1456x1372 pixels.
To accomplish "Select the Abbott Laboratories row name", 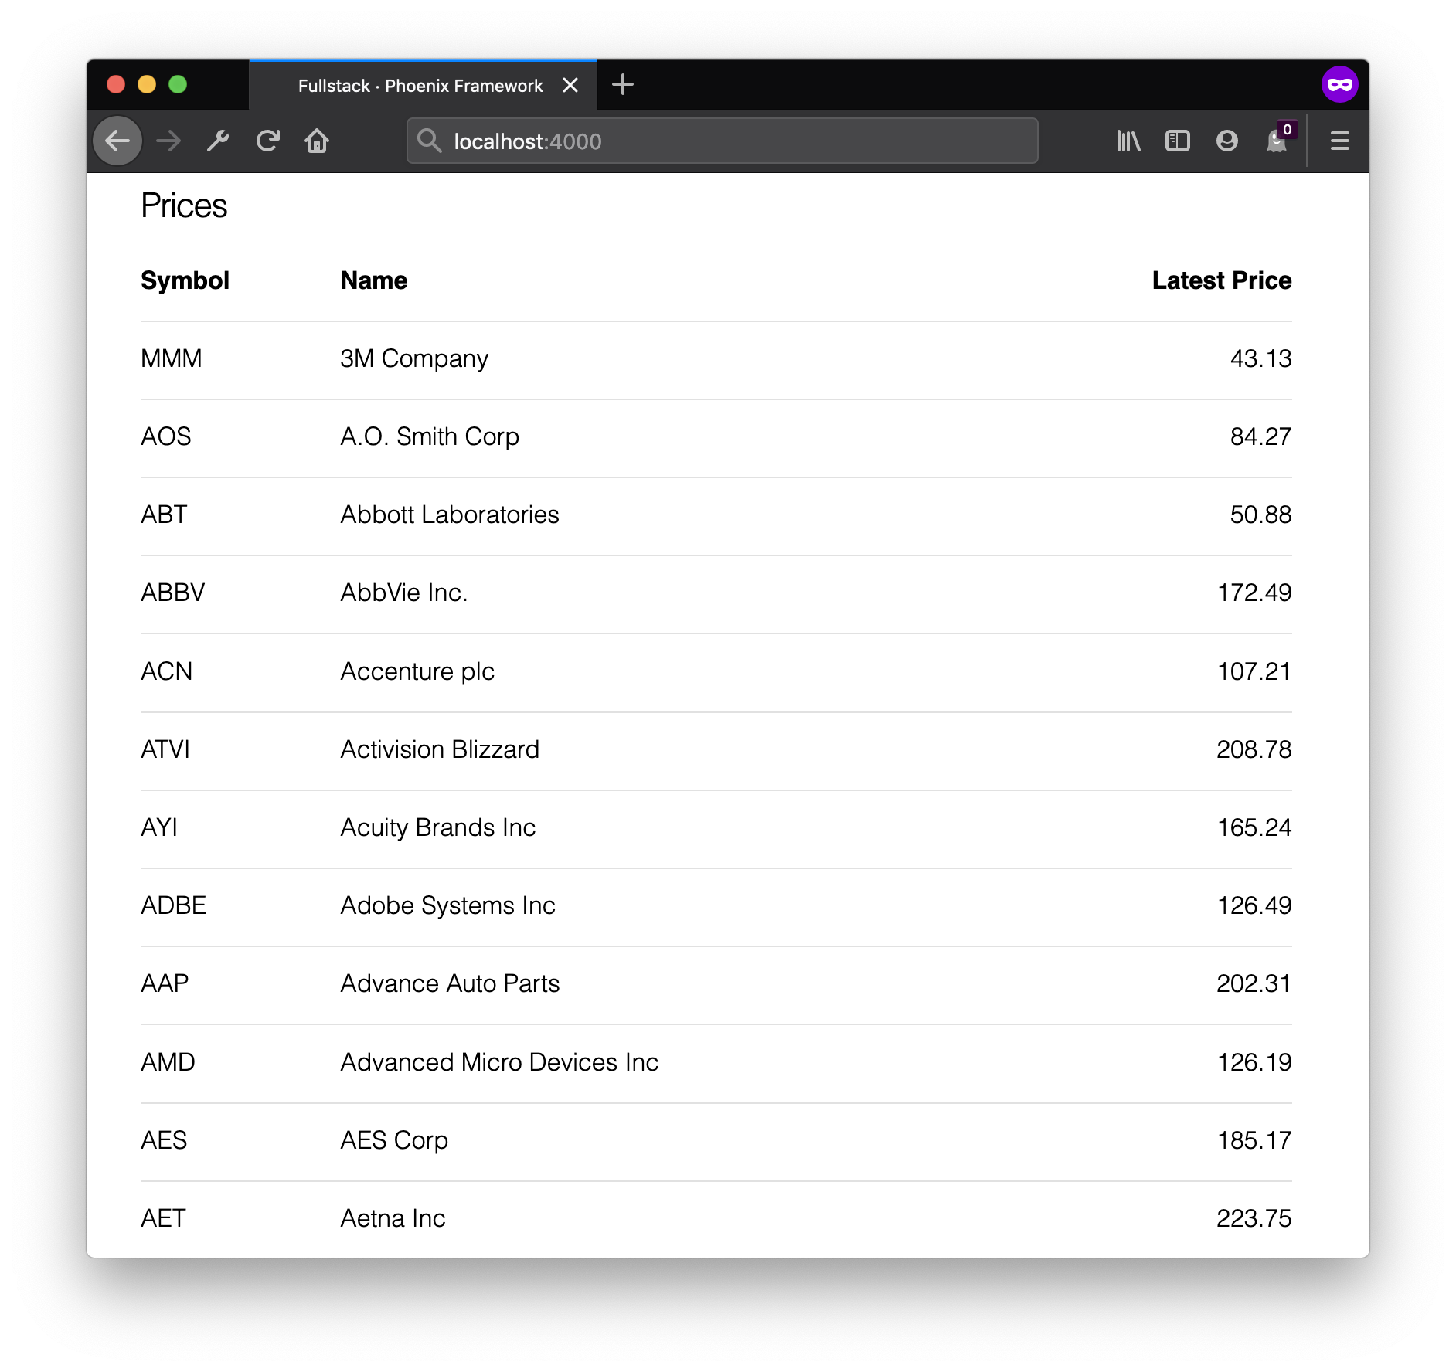I will (449, 515).
